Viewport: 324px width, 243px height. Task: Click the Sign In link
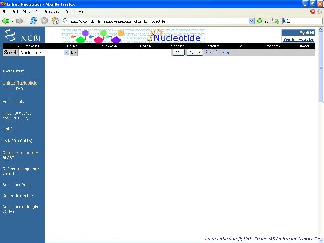tap(289, 39)
